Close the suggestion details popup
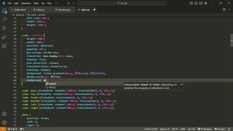The height and width of the screenshot is (131, 233). tap(181, 84)
